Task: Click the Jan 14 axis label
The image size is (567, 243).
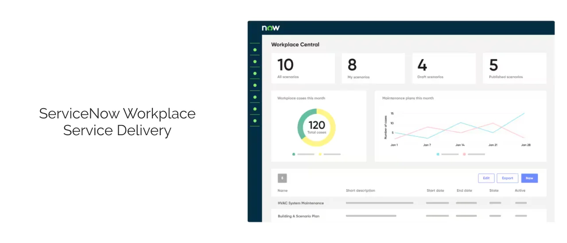Action: click(x=460, y=145)
